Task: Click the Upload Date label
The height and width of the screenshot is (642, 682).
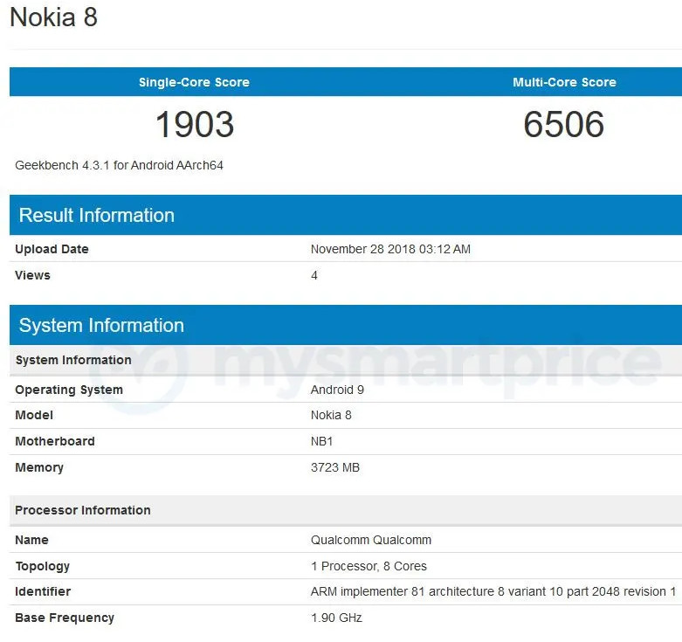Action: (52, 249)
